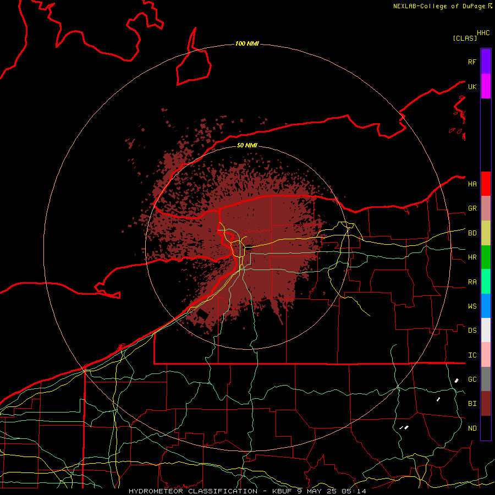Click the "HR" legend label

click(x=472, y=257)
